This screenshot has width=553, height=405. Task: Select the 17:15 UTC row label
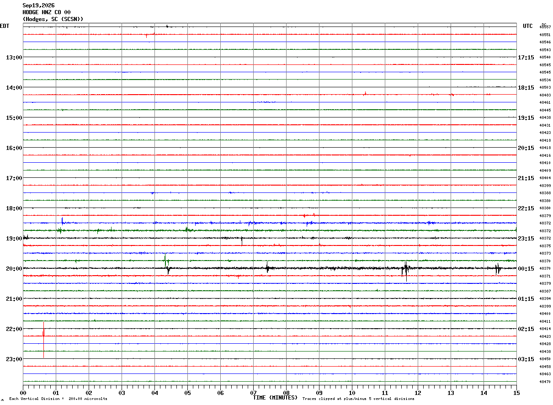(x=526, y=57)
